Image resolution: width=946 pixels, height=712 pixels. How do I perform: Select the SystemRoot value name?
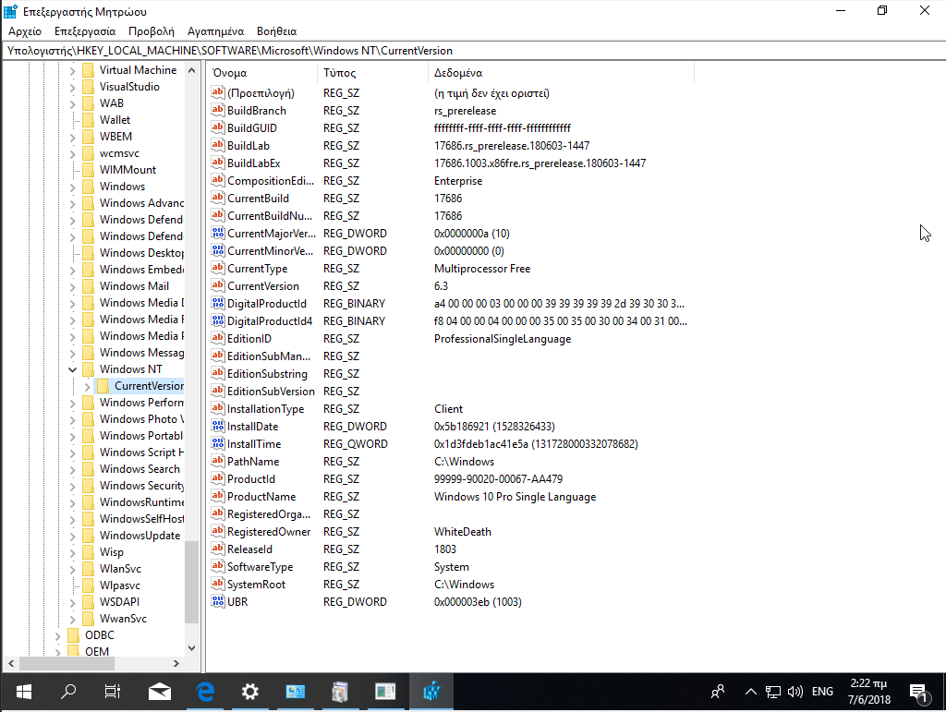256,585
